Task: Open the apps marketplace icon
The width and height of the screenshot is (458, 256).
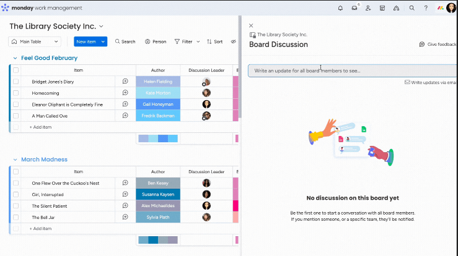Action: click(382, 8)
